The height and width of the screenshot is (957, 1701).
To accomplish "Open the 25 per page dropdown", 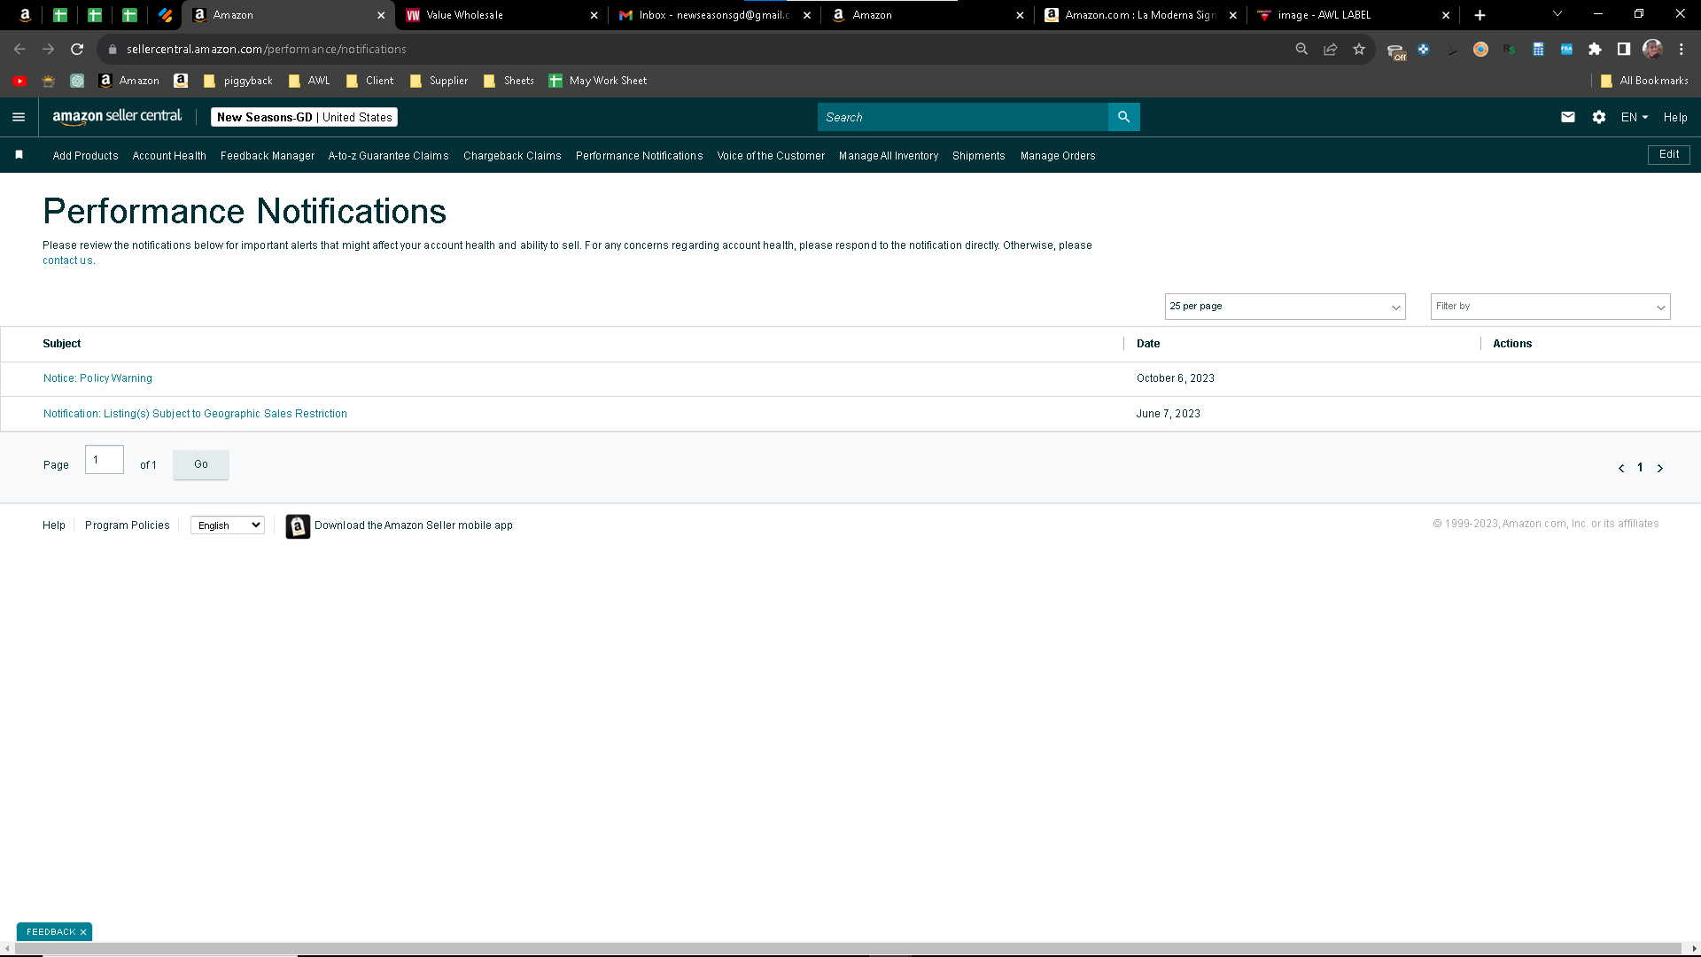I will point(1285,307).
